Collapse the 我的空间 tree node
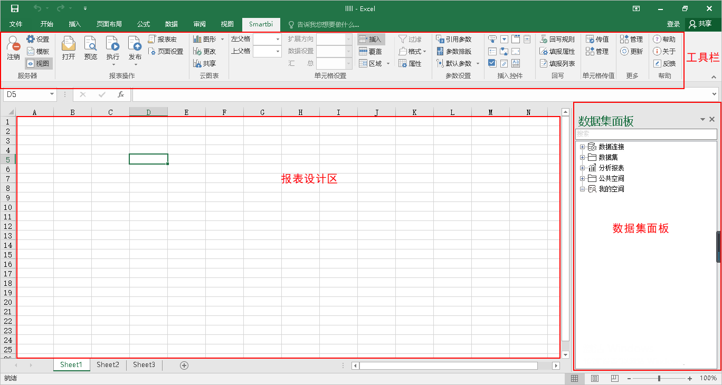The width and height of the screenshot is (722, 385). pyautogui.click(x=583, y=189)
